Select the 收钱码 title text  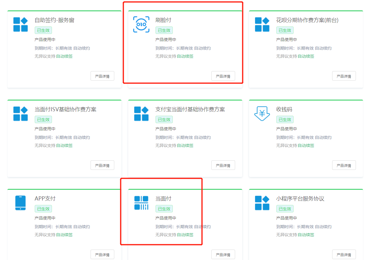click(284, 109)
